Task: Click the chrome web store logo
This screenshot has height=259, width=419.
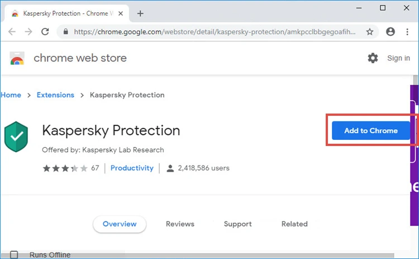Action: (17, 58)
